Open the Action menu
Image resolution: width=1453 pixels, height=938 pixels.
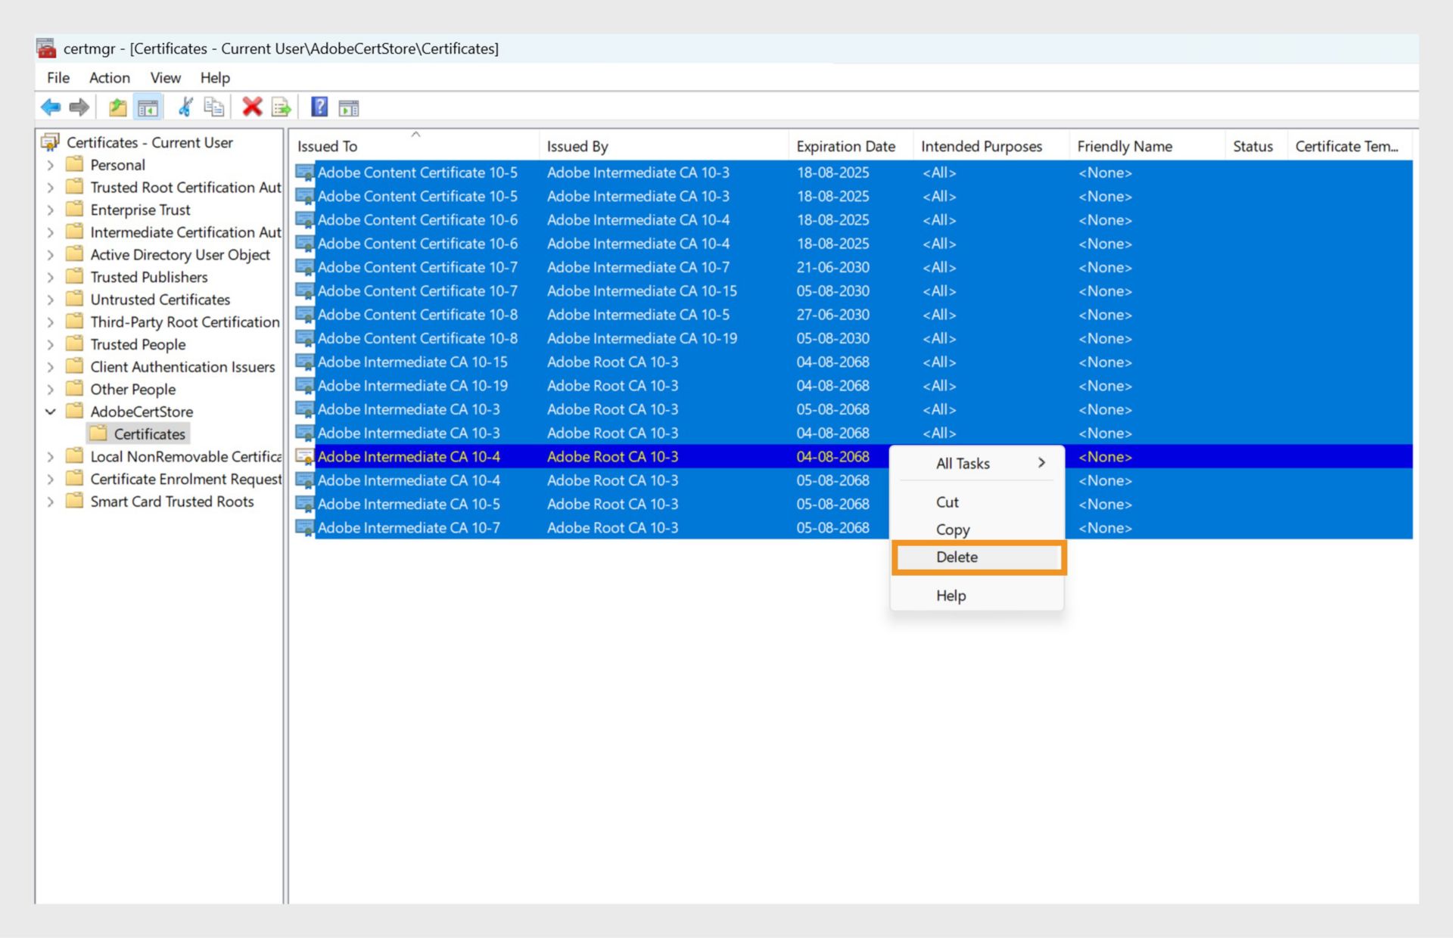point(109,77)
